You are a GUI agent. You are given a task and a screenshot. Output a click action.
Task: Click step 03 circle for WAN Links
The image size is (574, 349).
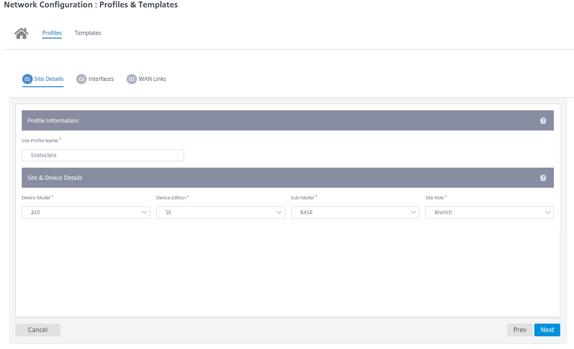click(131, 79)
